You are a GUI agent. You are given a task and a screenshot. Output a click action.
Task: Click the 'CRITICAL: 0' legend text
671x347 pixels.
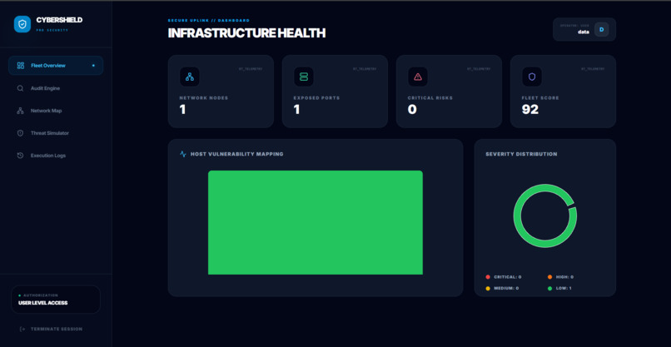coord(508,277)
